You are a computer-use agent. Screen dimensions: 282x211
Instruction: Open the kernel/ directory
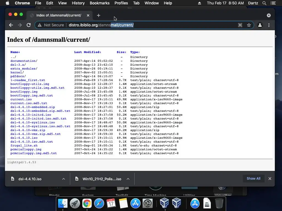coord(17,73)
